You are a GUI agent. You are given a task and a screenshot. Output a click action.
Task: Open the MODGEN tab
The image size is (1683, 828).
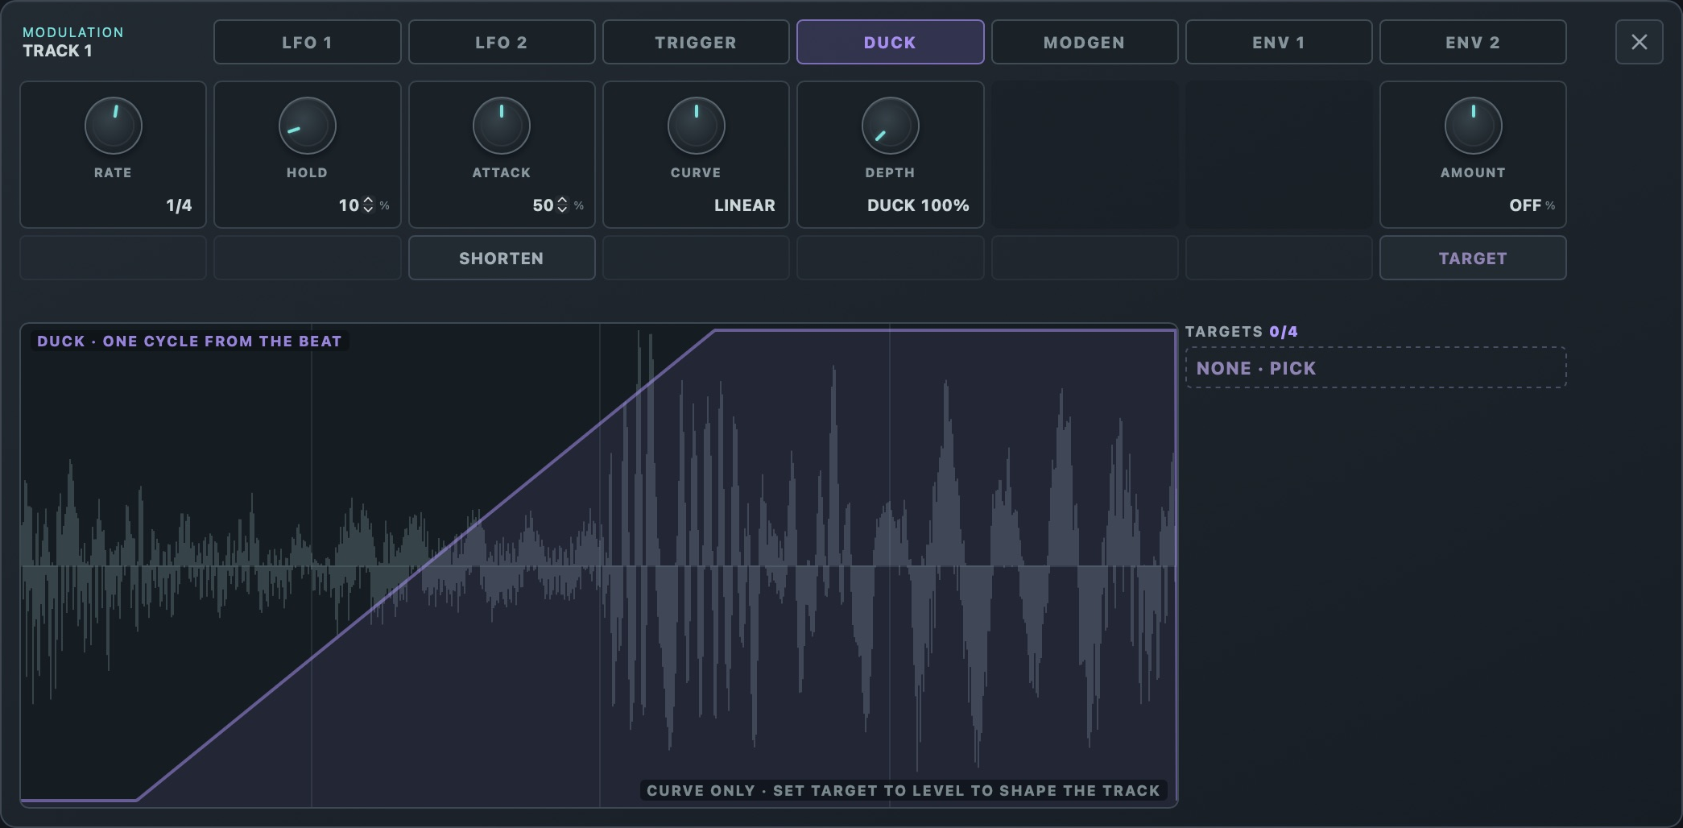pyautogui.click(x=1085, y=42)
